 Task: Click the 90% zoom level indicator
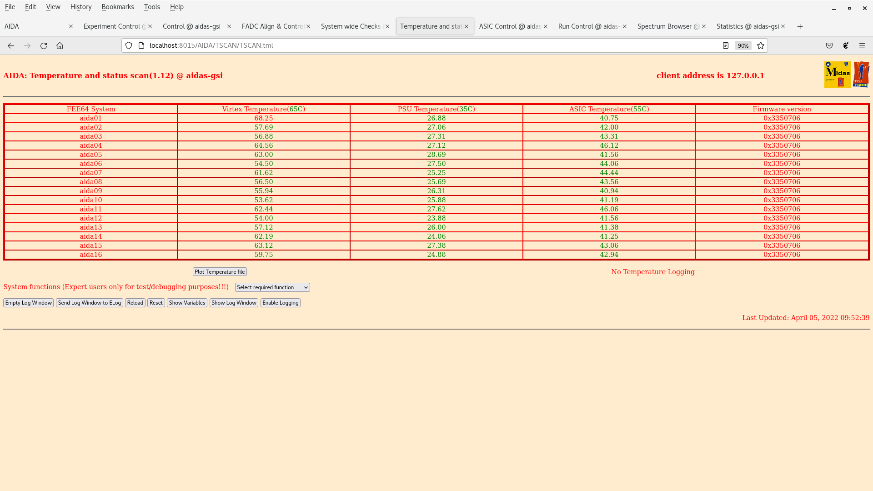click(x=743, y=45)
